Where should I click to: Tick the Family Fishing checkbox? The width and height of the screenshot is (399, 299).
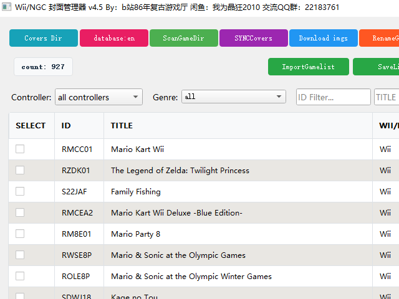(x=20, y=191)
